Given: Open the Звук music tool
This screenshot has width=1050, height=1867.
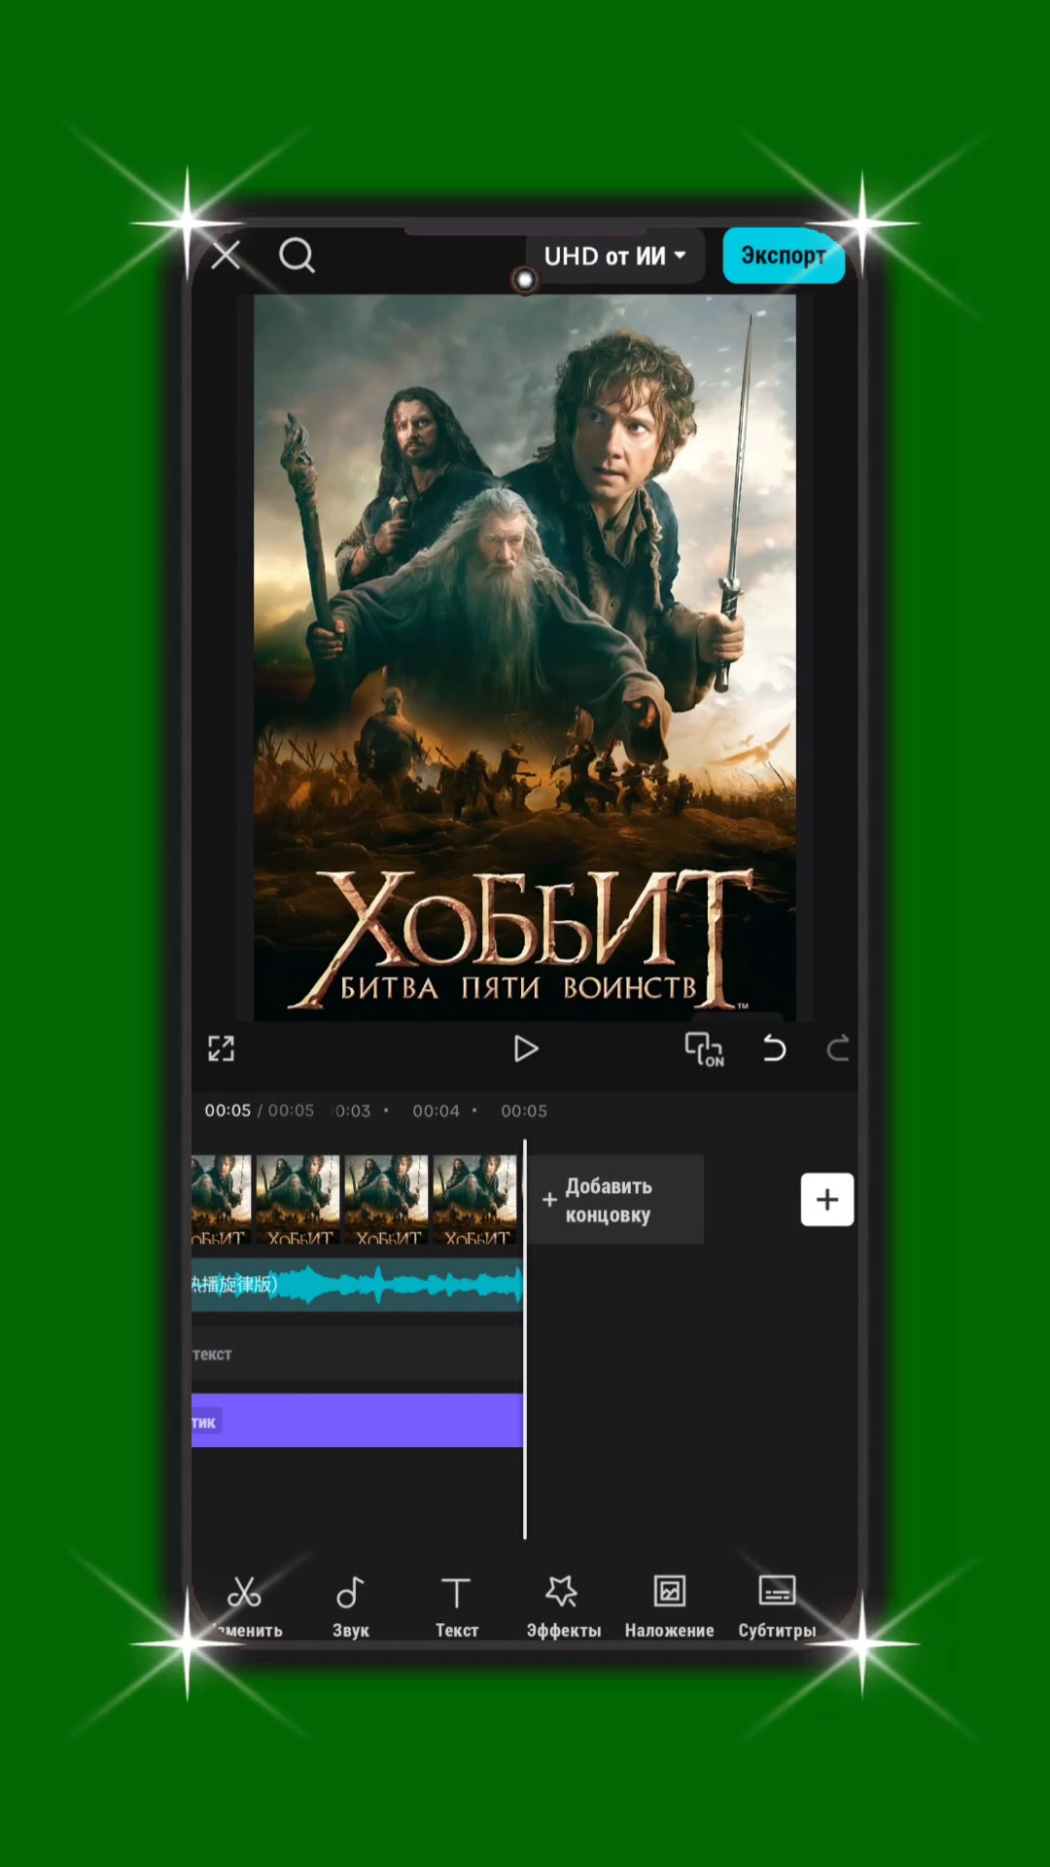Looking at the screenshot, I should point(351,1606).
